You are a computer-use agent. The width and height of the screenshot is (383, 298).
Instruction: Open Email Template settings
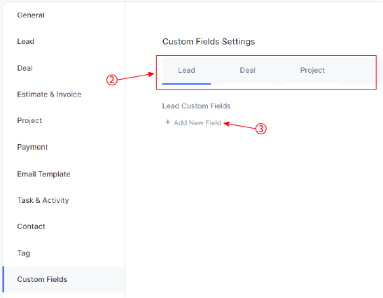[43, 174]
